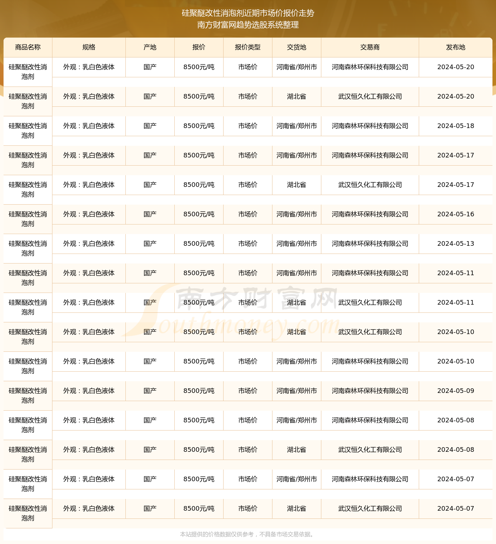Click the 发布地 column header

456,47
